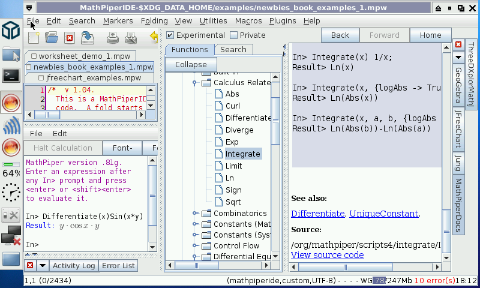Open the bottom dock dropdown arrow
This screenshot has width=480, height=288.
point(43,265)
